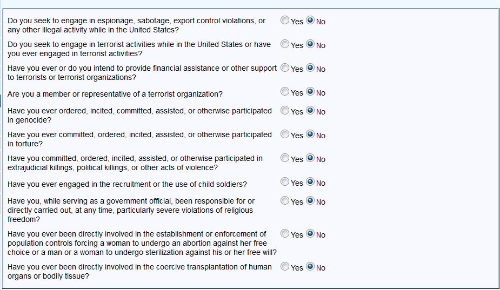Choose No for coercive organ transplantation question
The height and width of the screenshot is (290, 500).
tap(310, 267)
